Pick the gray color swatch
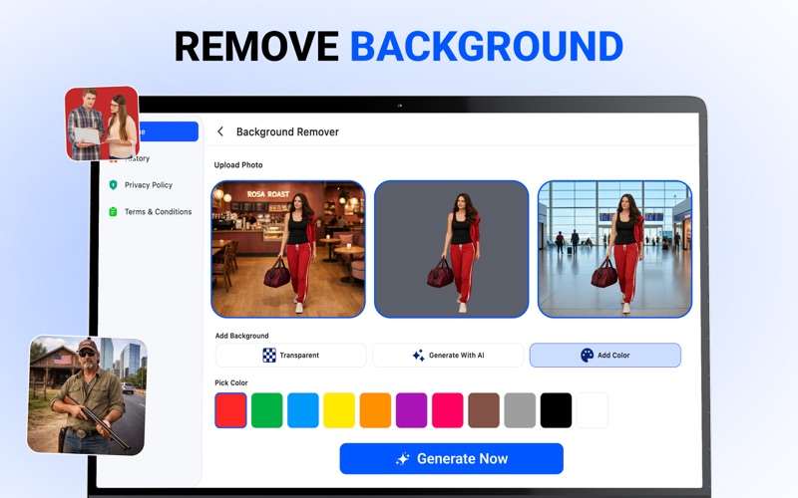 (x=520, y=410)
